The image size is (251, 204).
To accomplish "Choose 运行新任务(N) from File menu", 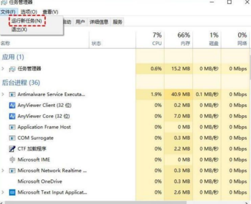I will [27, 21].
